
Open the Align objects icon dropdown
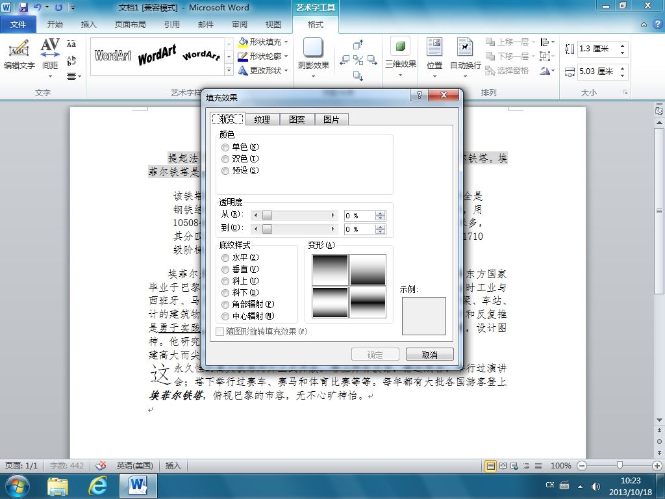pos(547,42)
